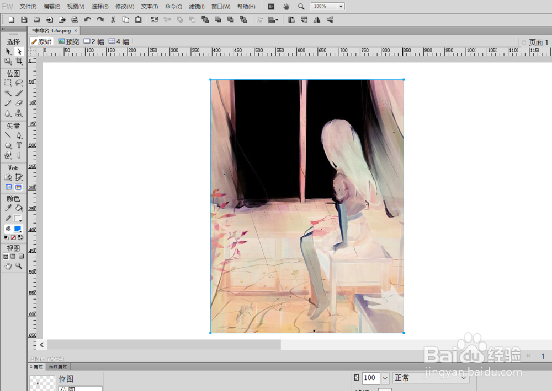Screen dimensions: 552x391
Task: Select the Magic Wand tool
Action: pos(8,93)
